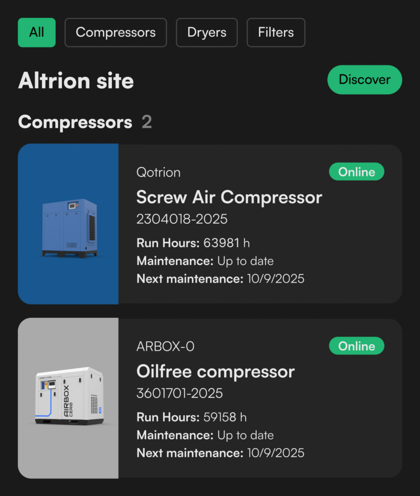Select Run Hours 63981 h line
The height and width of the screenshot is (496, 420).
(193, 243)
